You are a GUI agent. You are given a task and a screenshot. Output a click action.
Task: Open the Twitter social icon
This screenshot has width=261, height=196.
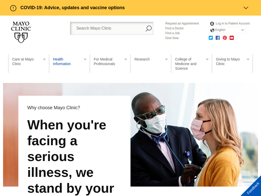pos(211,38)
